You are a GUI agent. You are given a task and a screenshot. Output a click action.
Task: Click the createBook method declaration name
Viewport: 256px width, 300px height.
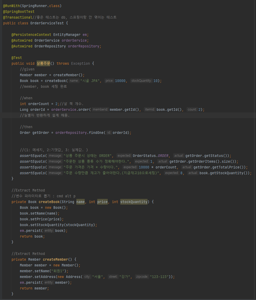point(49,202)
